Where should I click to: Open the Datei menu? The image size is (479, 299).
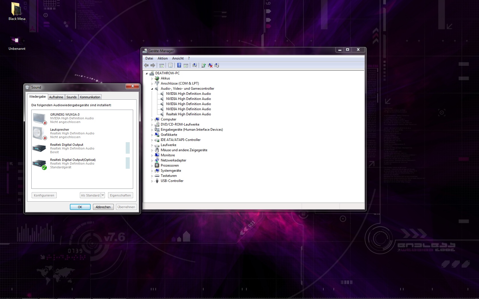coord(149,58)
